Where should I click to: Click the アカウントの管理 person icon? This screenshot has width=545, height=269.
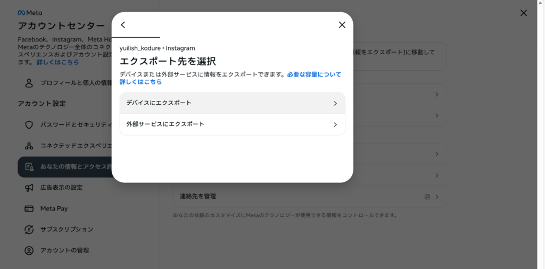tap(30, 250)
